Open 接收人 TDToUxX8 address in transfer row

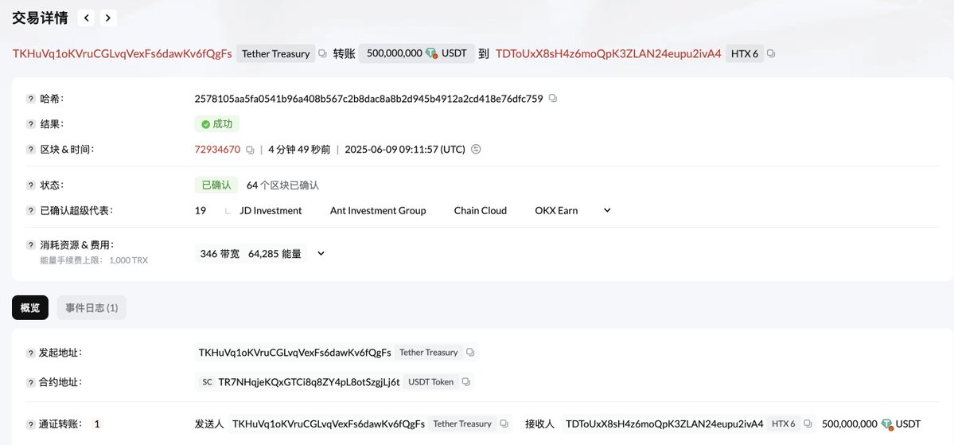coord(664,424)
